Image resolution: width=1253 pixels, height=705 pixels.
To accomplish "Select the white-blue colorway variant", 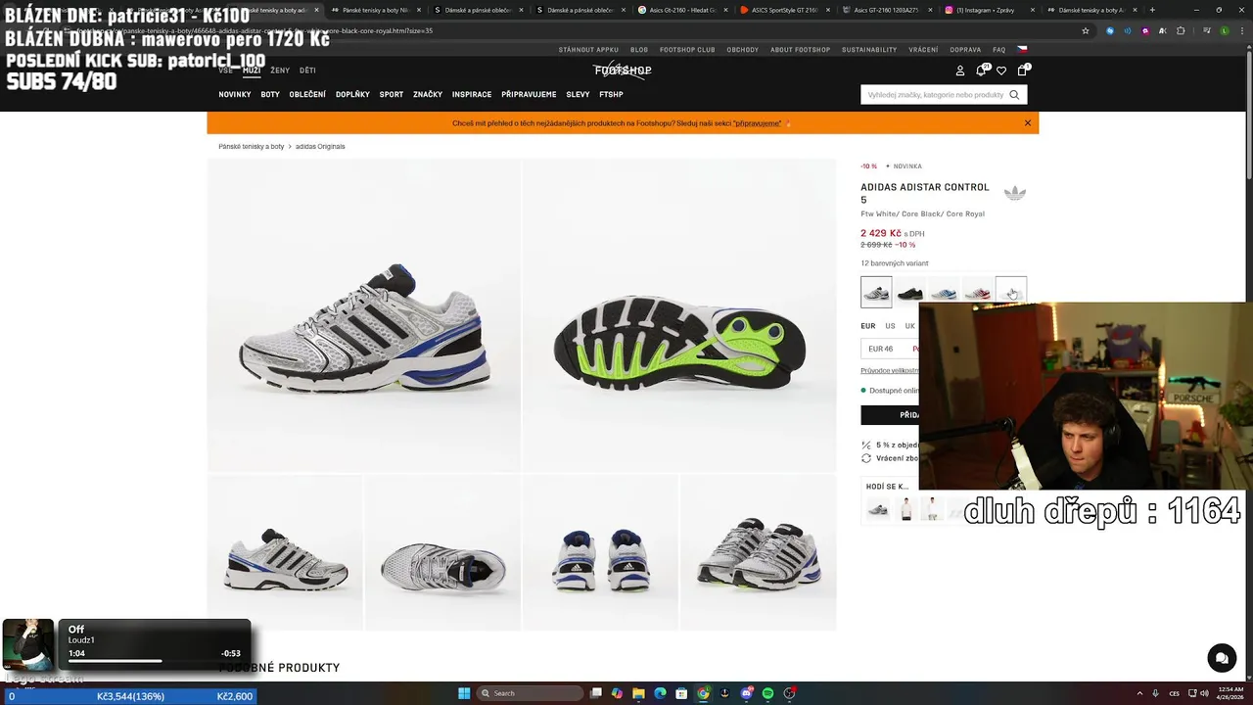I will [944, 292].
